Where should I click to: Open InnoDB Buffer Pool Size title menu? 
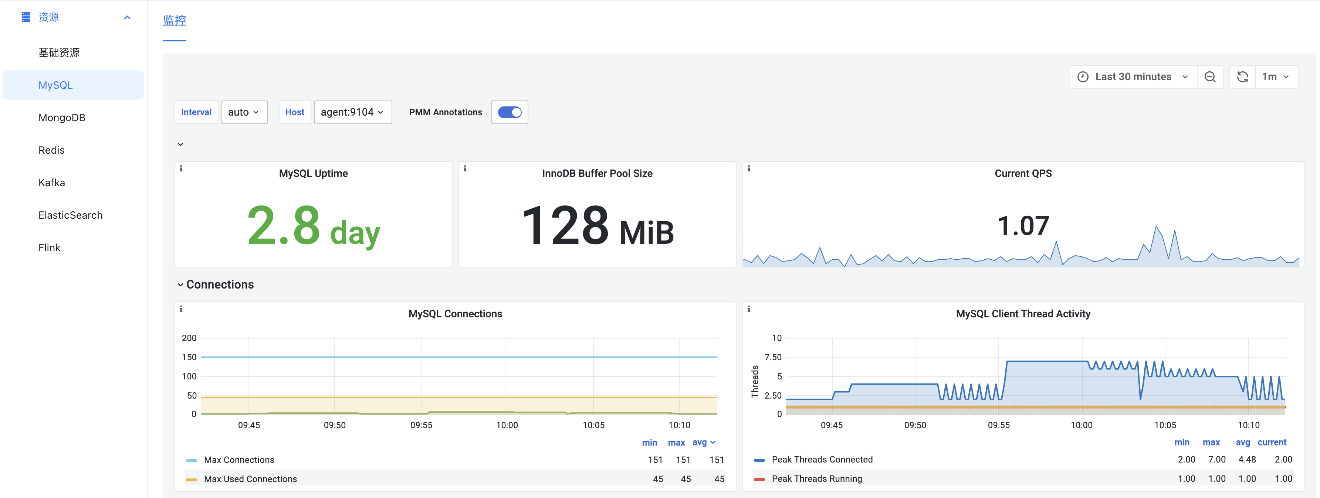[x=597, y=174]
